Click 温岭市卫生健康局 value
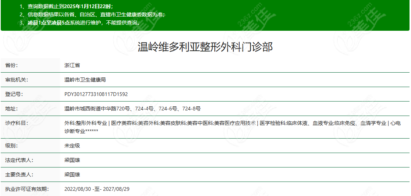Image resolution: width=411 pixels, height=196 pixels. 85,80
